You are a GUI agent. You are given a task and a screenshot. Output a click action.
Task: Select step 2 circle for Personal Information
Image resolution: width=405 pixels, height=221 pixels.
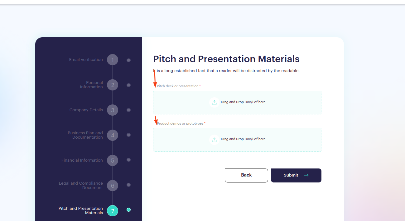point(113,85)
